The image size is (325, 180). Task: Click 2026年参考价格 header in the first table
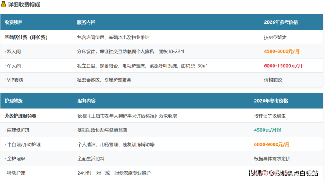click(281, 22)
